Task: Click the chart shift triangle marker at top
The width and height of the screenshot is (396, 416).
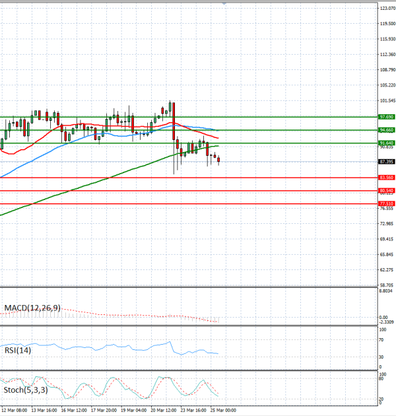Action: pos(226,3)
